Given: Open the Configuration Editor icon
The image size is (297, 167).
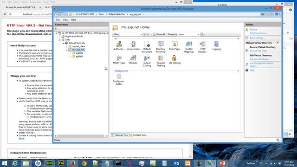Looking at the screenshot, I should [x=119, y=79].
